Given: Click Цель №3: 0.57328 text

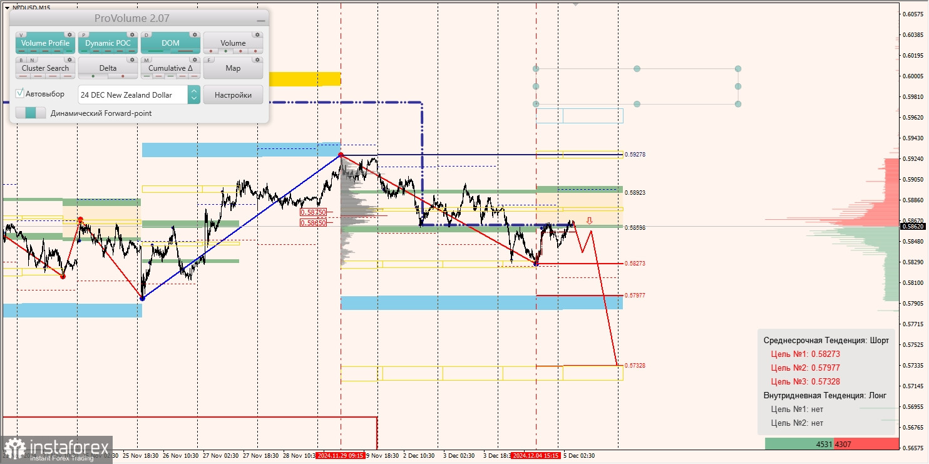Looking at the screenshot, I should pos(805,381).
